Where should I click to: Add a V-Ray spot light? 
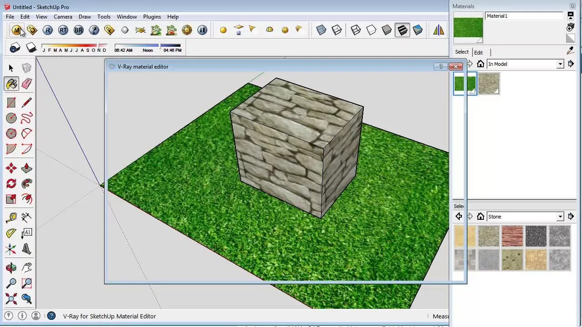(252, 30)
